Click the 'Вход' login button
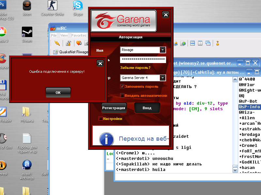The height and width of the screenshot is (195, 261). (x=147, y=108)
